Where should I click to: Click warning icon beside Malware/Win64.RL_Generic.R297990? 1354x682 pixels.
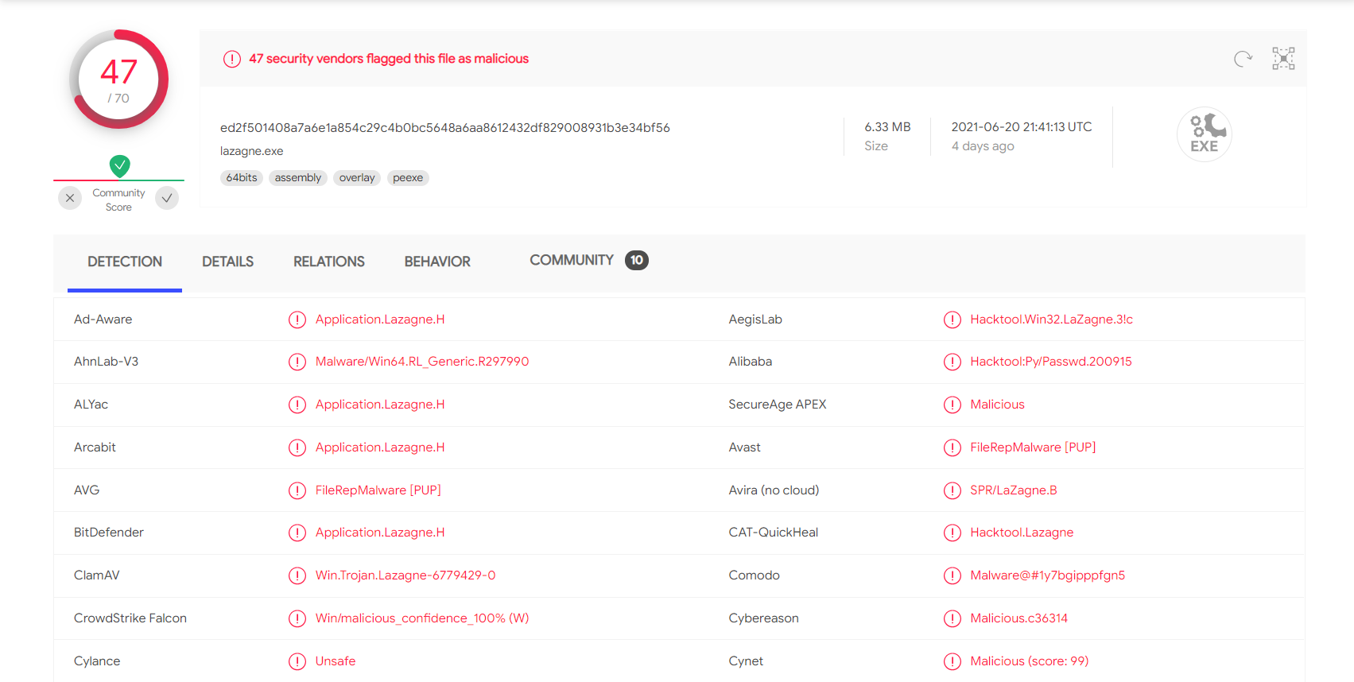(297, 362)
